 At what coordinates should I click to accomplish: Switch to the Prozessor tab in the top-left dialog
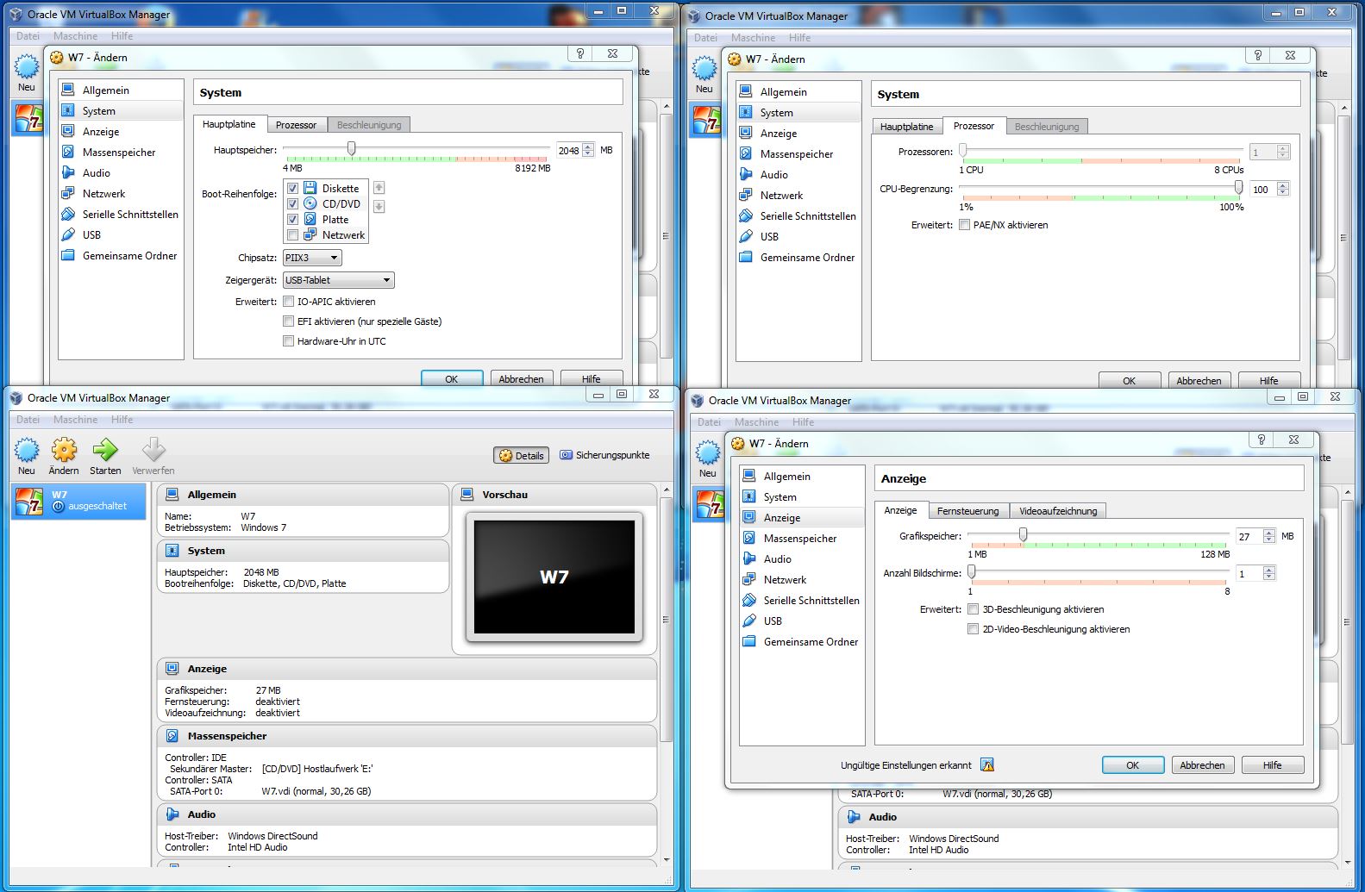296,125
